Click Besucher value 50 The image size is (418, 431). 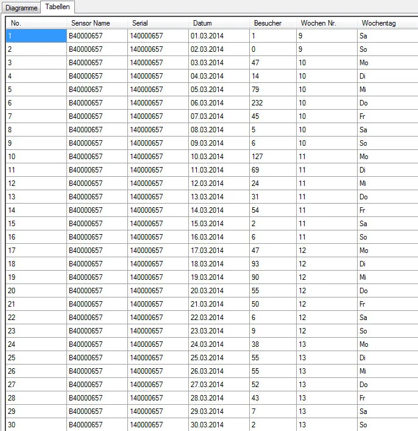tap(273, 304)
